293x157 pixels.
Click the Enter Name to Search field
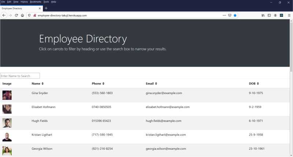pyautogui.click(x=20, y=76)
